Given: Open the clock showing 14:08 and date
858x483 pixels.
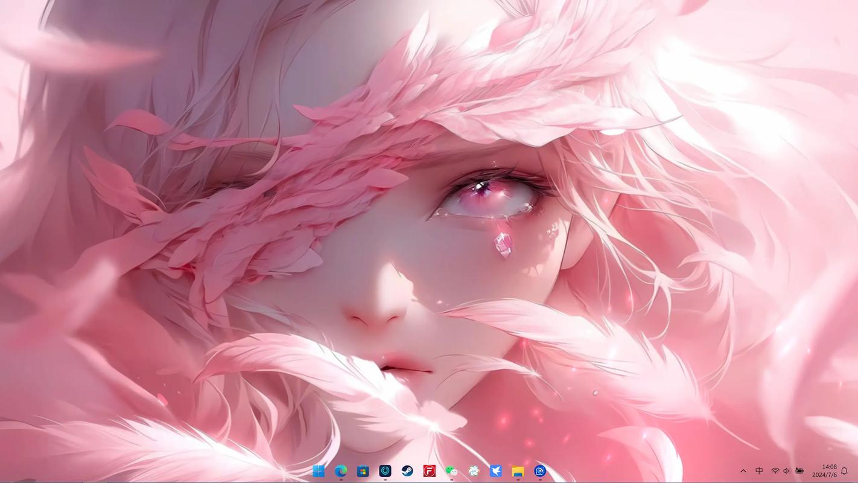Looking at the screenshot, I should pos(824,471).
